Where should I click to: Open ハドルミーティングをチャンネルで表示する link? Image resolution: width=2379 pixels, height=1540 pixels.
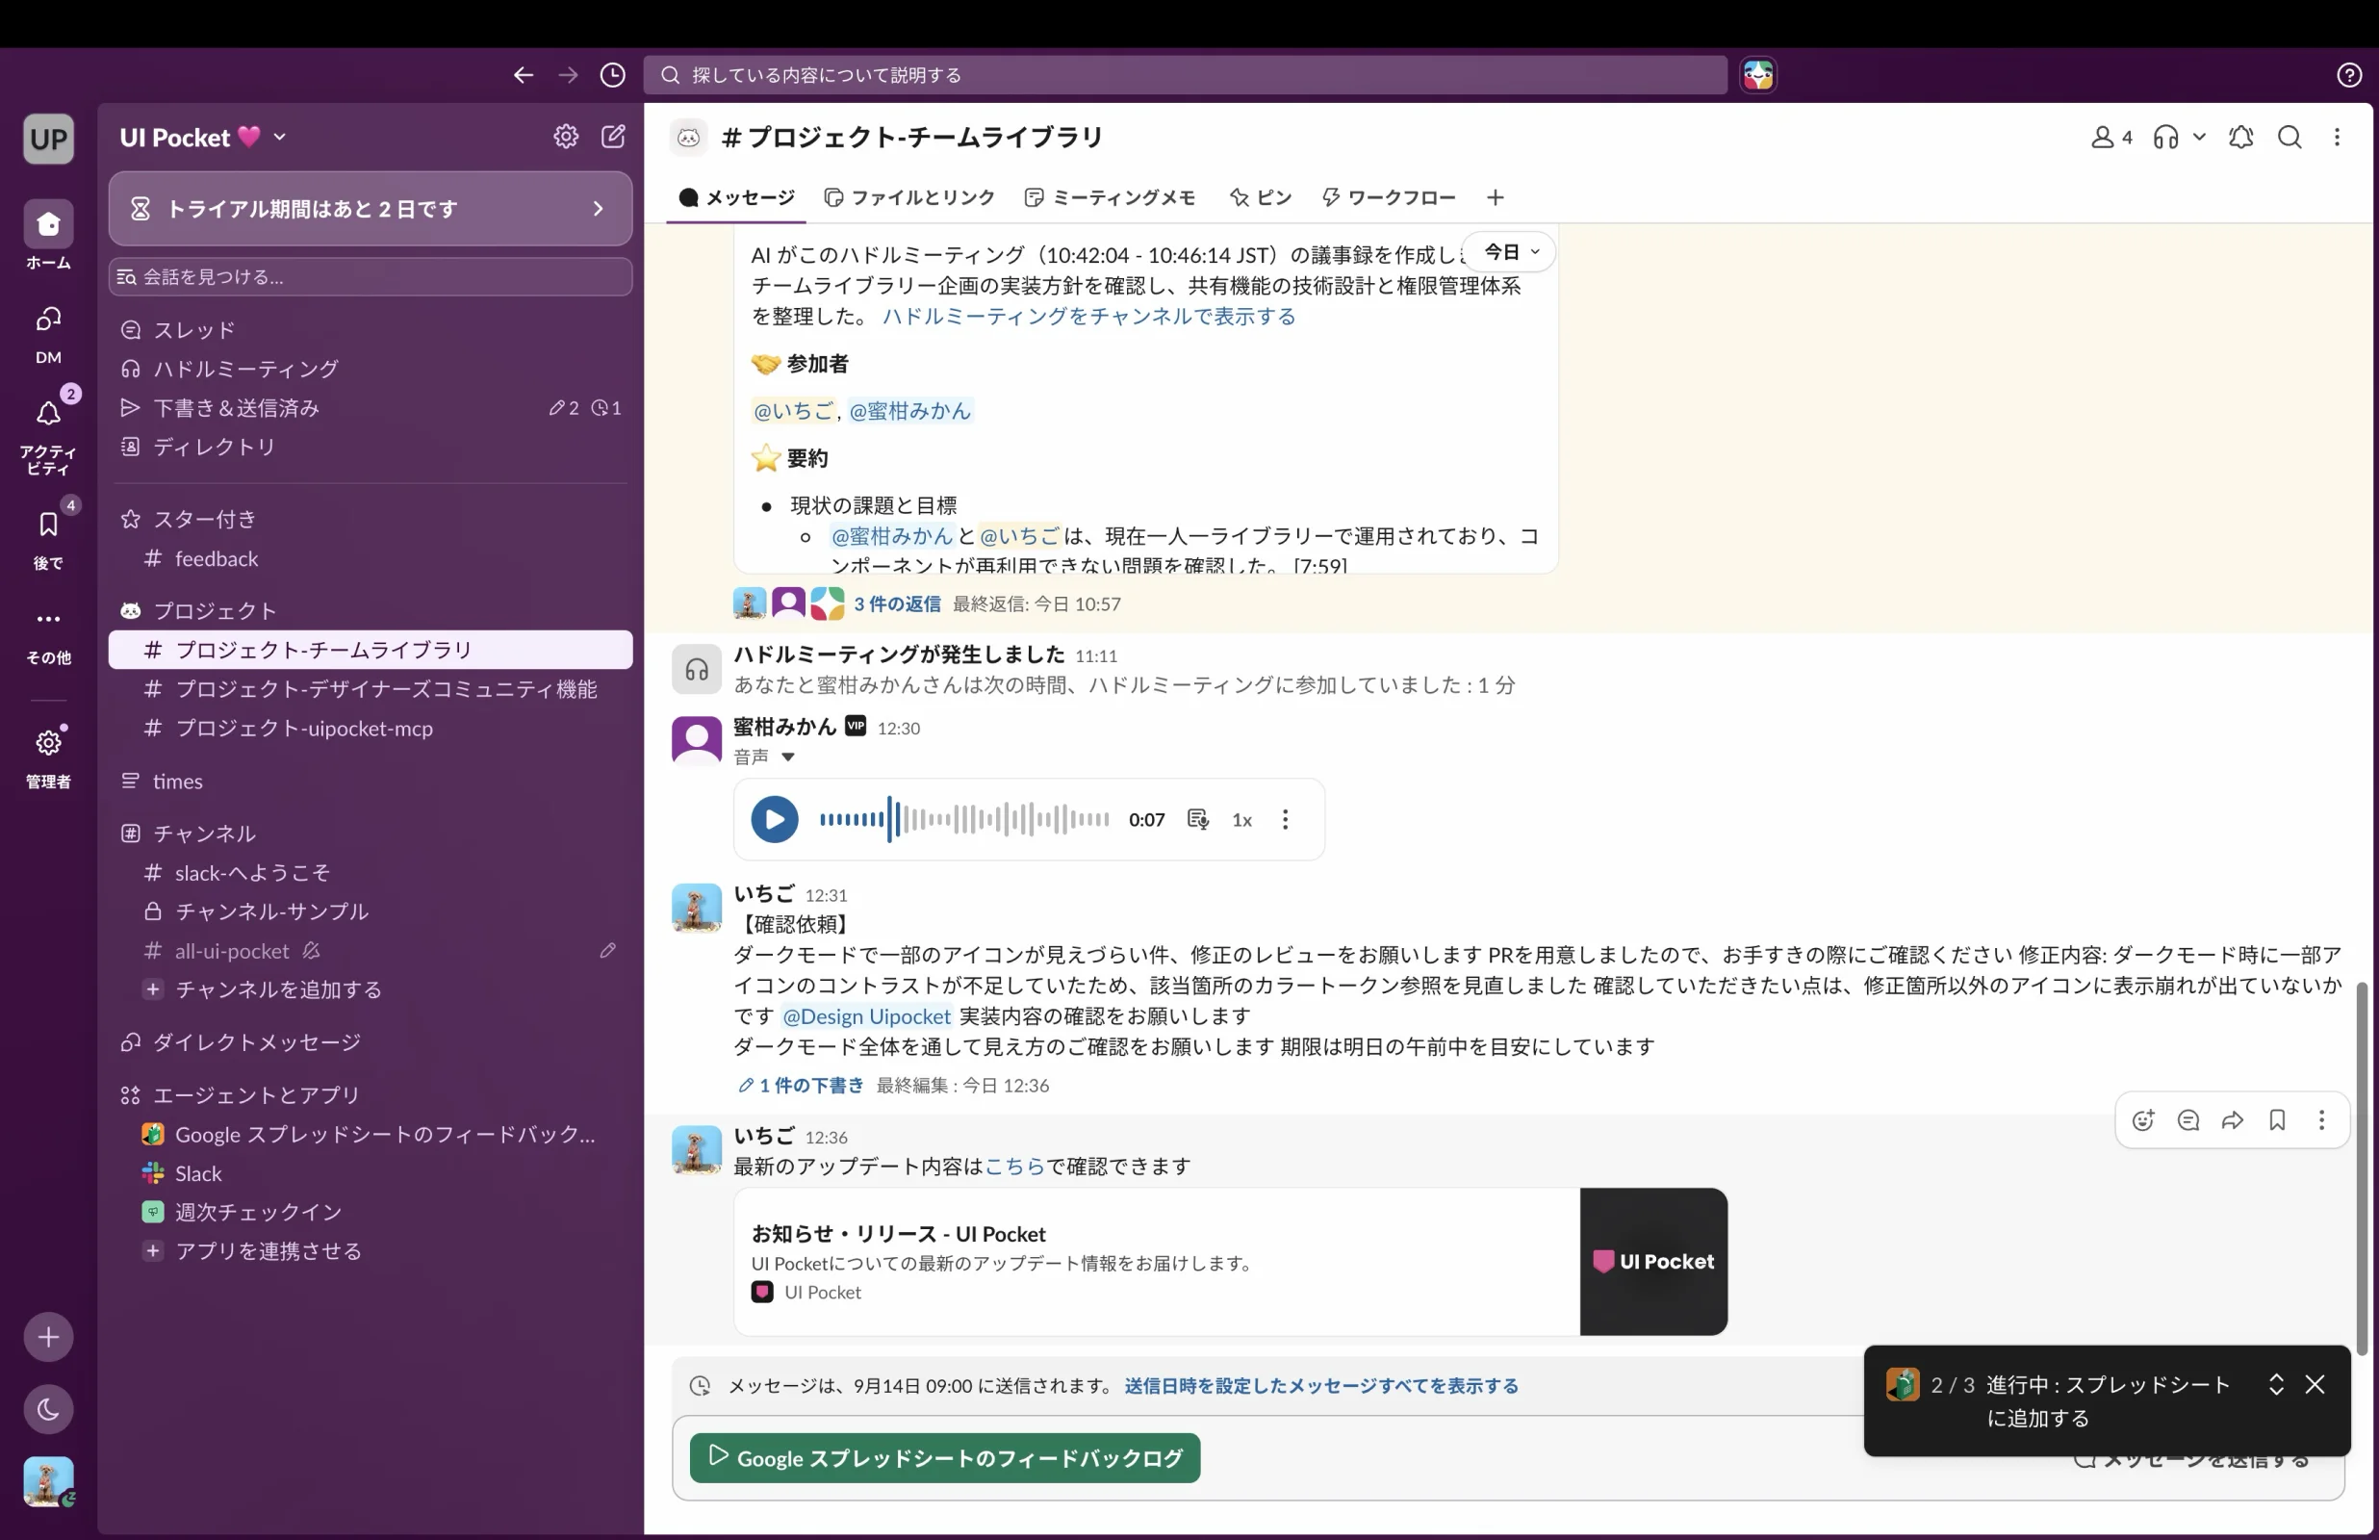click(1088, 316)
